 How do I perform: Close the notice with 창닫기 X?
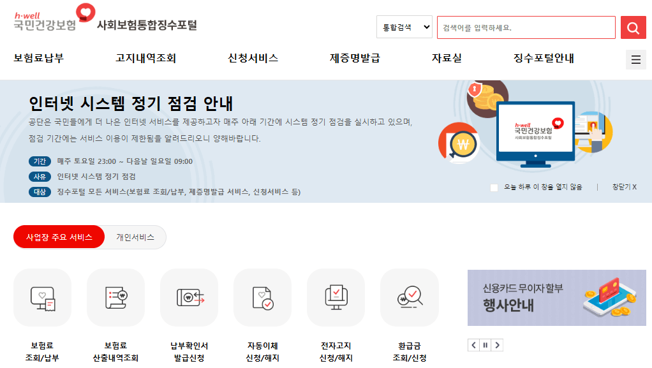point(624,187)
